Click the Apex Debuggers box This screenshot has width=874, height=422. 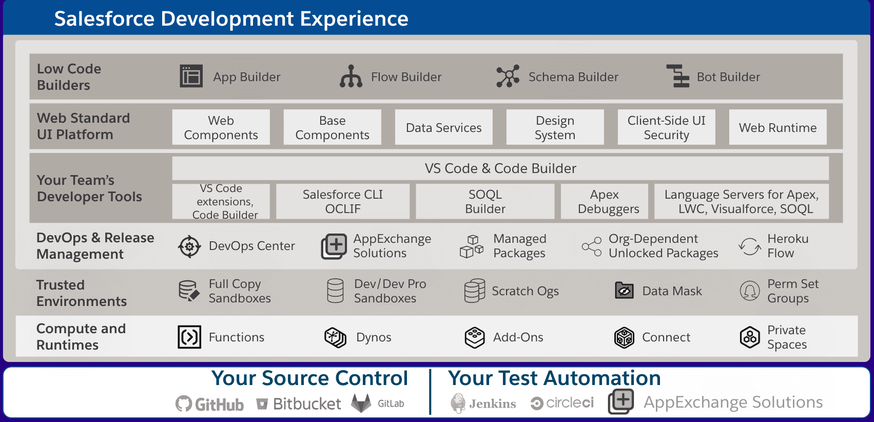click(x=605, y=202)
